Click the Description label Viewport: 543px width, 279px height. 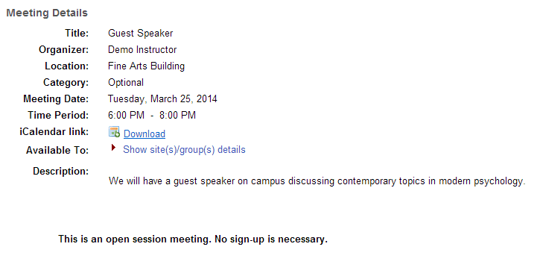61,171
